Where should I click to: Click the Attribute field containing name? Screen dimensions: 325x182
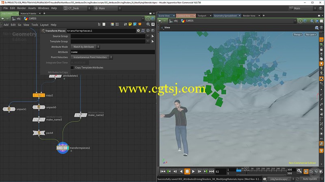pos(113,52)
